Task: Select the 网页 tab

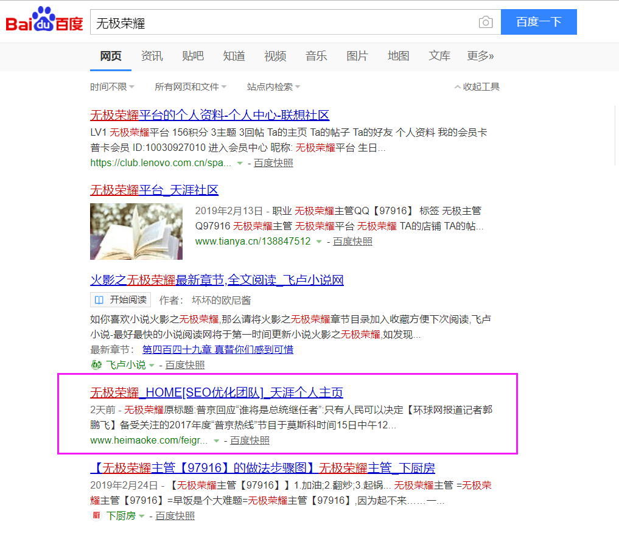Action: (x=111, y=57)
